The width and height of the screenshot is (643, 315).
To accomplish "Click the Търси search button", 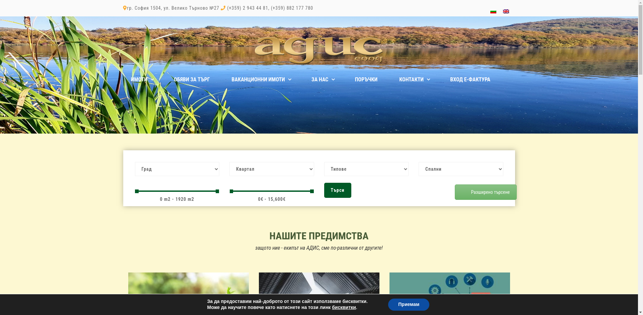I will (337, 190).
